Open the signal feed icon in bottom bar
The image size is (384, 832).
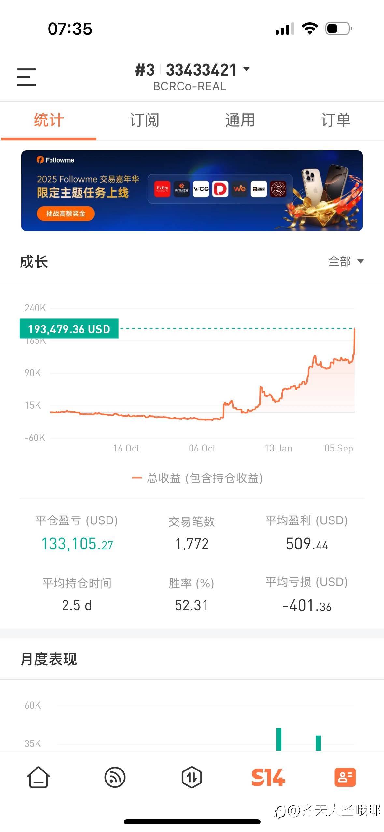coord(115,777)
